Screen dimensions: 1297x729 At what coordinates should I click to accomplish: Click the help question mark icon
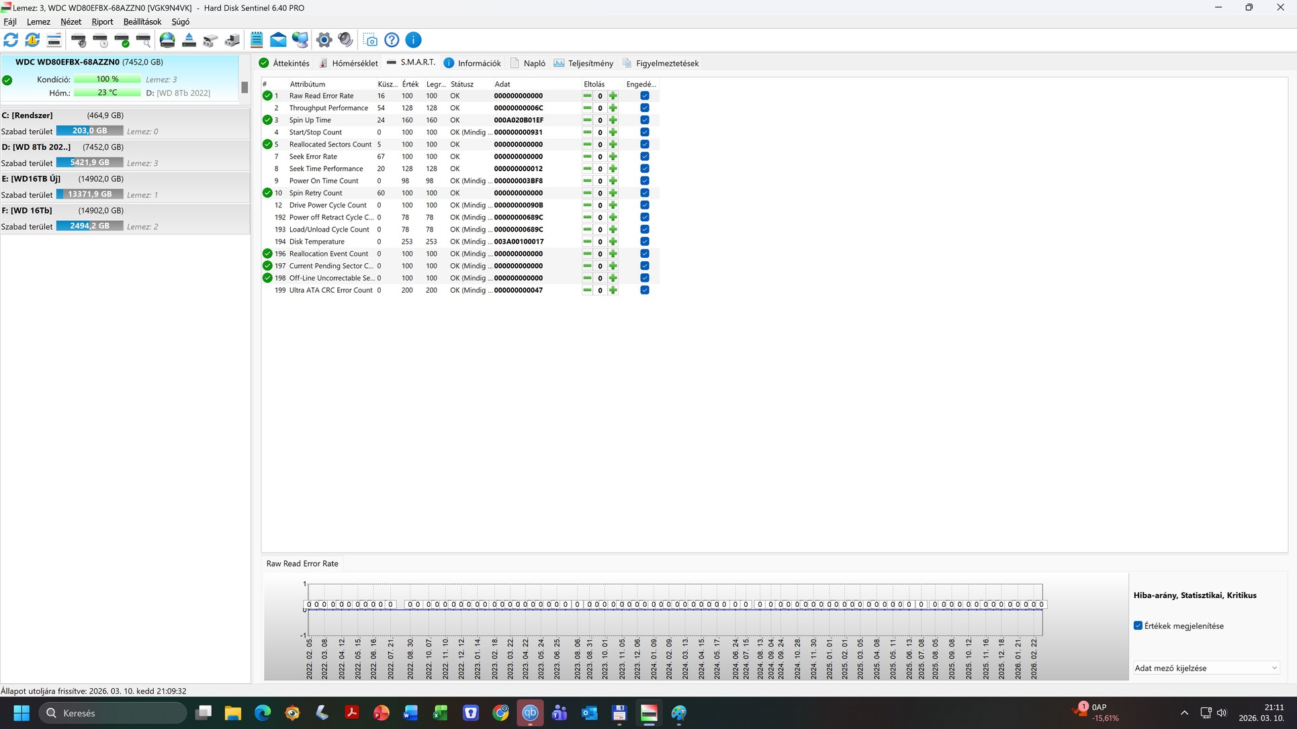392,40
